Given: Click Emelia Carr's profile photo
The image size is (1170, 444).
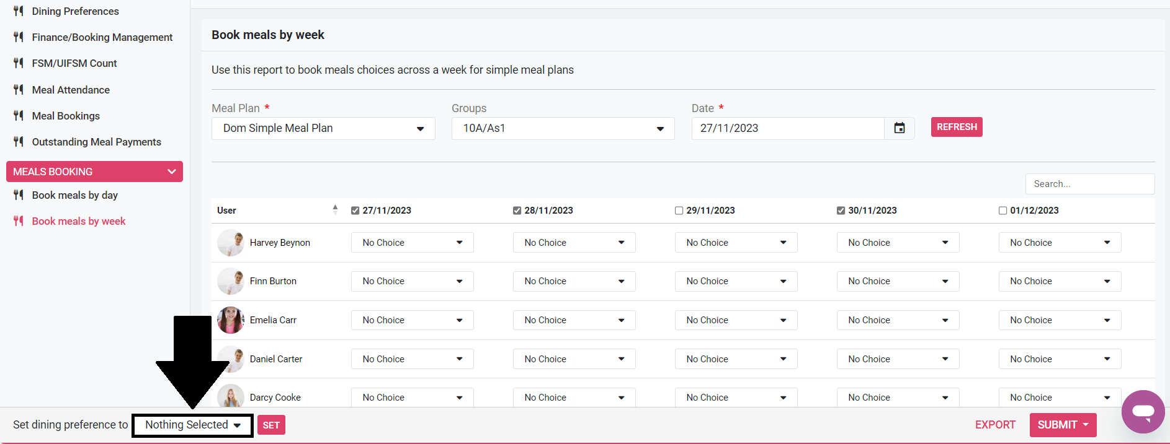Looking at the screenshot, I should point(230,320).
